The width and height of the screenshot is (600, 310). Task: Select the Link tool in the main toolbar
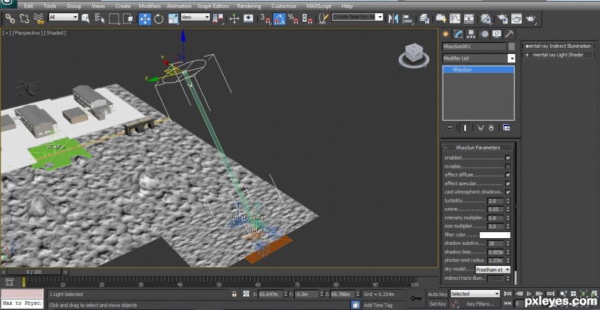coord(9,18)
